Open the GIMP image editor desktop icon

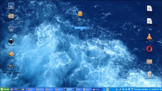(x=11, y=66)
